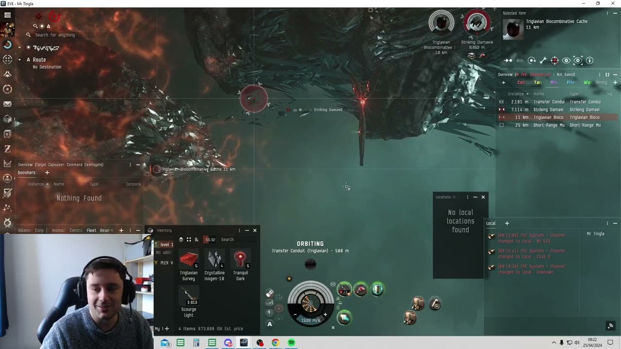Open the Inventory cube icon in Neocom
This screenshot has height=349, width=621.
pos(7,119)
